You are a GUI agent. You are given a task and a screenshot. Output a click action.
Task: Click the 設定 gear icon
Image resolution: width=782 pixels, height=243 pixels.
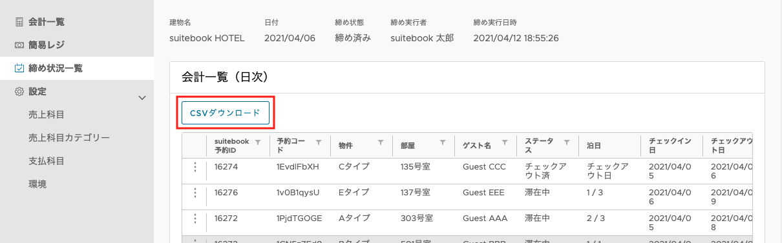(x=19, y=92)
